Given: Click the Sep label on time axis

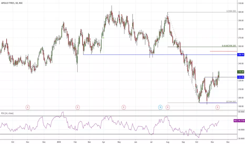Looking at the screenshot, I should [x=183, y=142].
